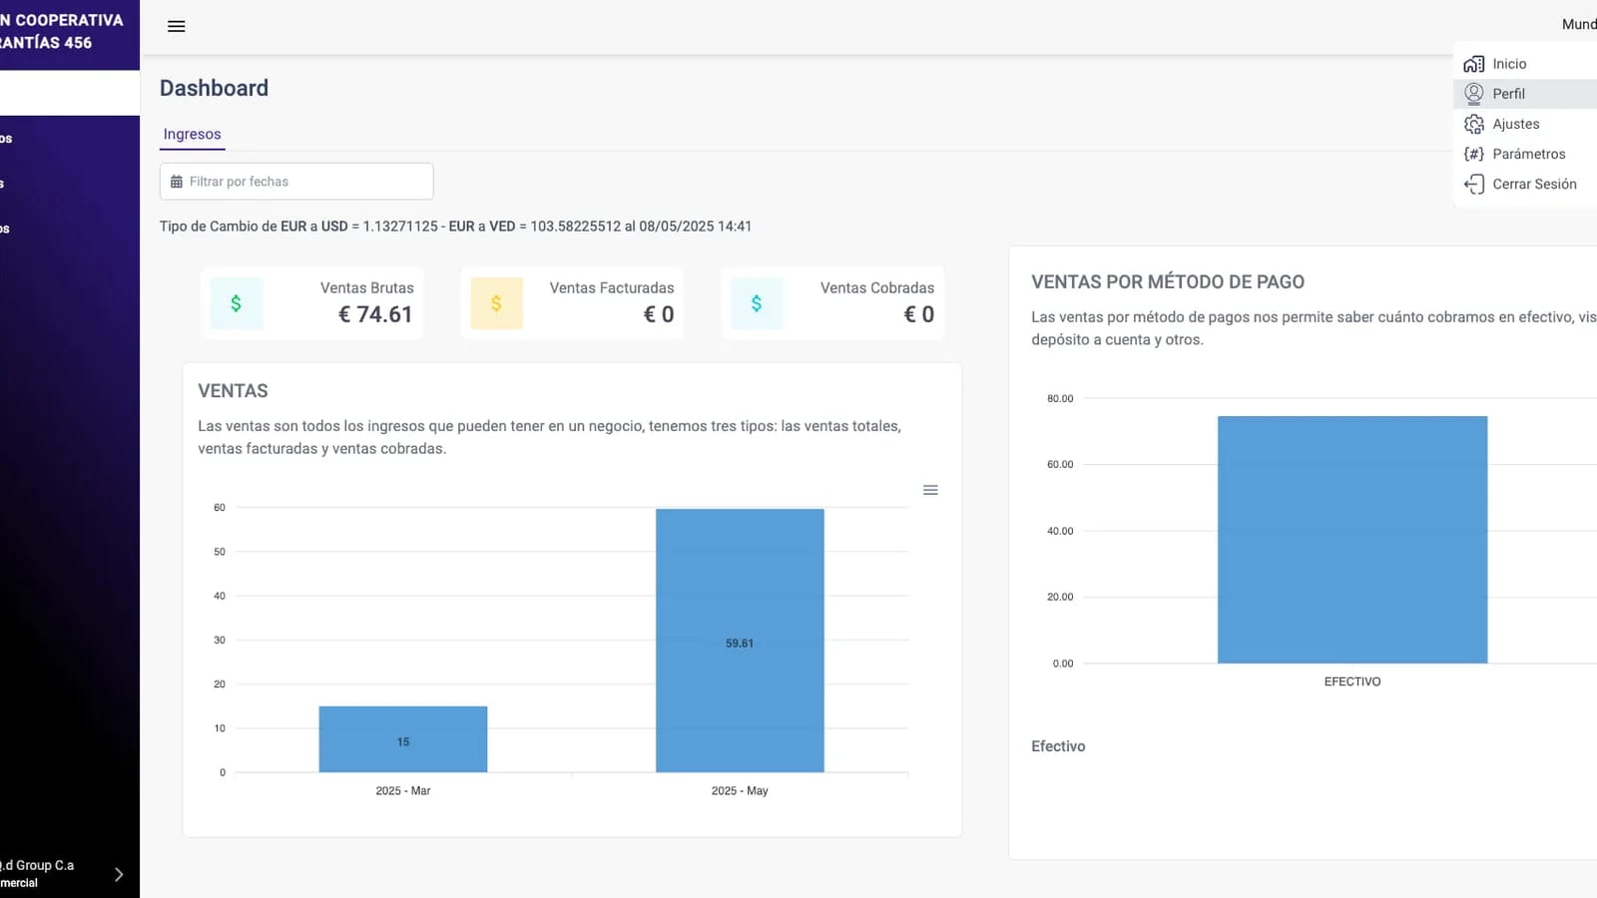Click the VENTAS POR MÉTODO DE PAGO heading
Screen dimensions: 1597x898
point(1168,282)
